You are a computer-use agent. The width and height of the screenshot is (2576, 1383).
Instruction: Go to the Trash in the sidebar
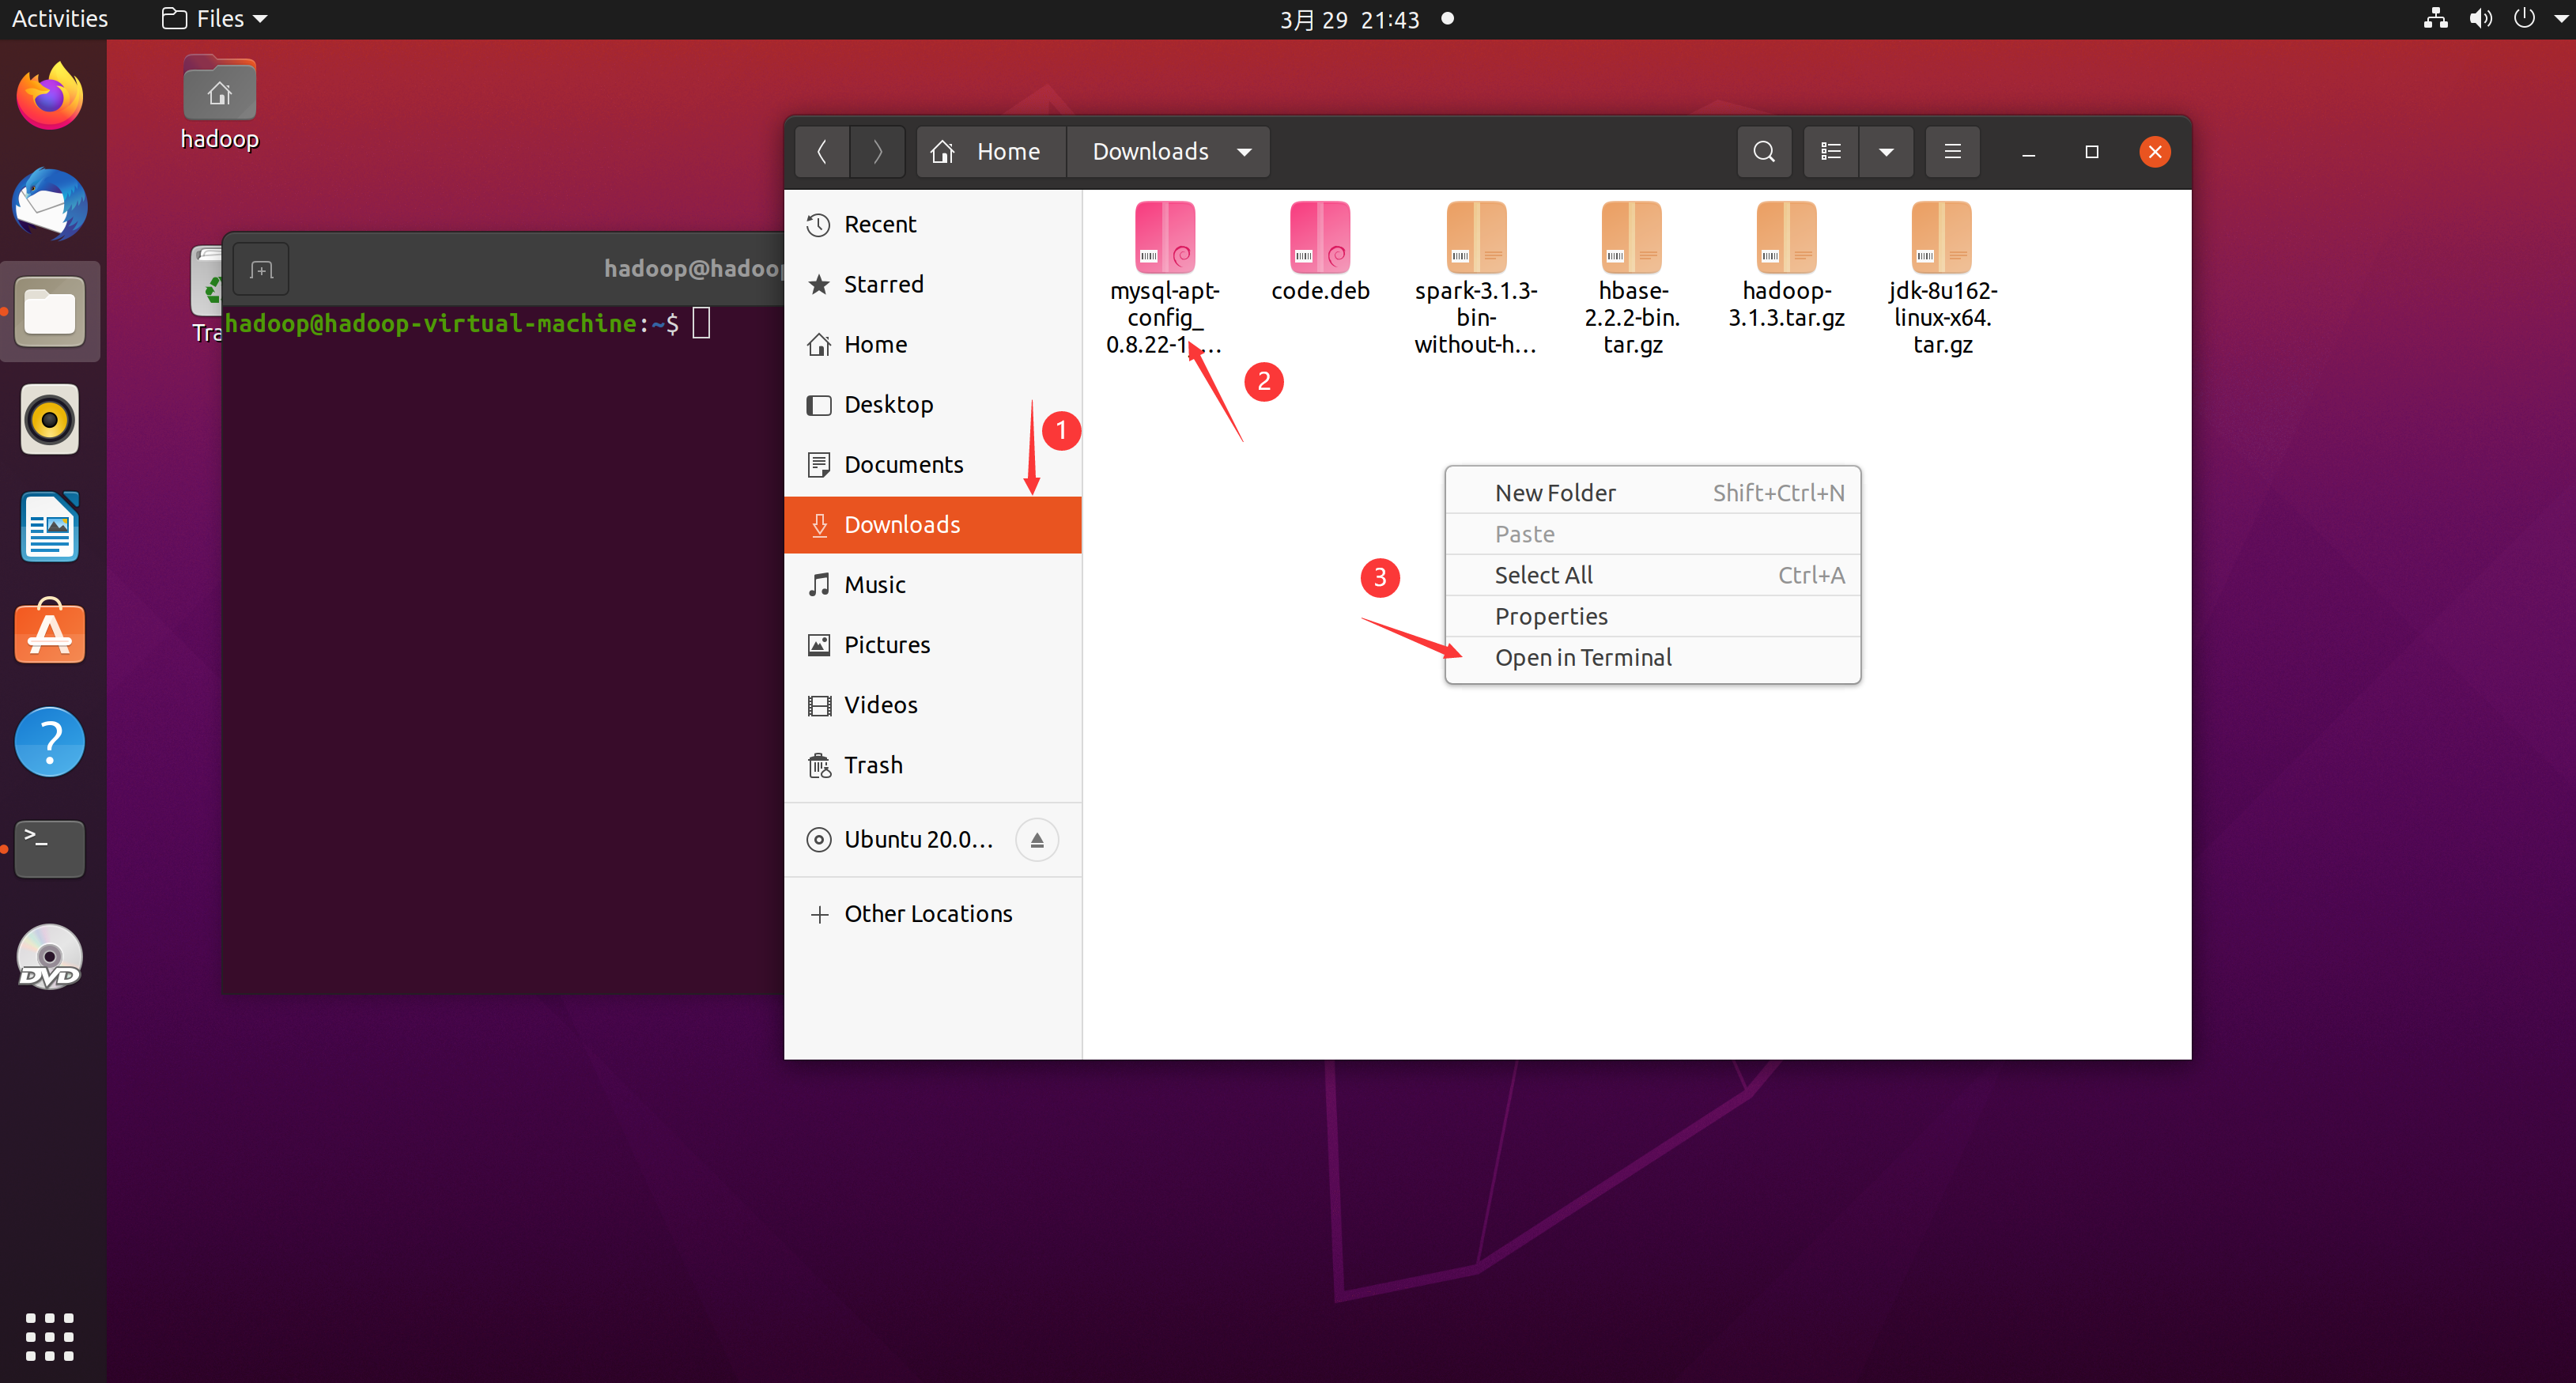click(873, 764)
